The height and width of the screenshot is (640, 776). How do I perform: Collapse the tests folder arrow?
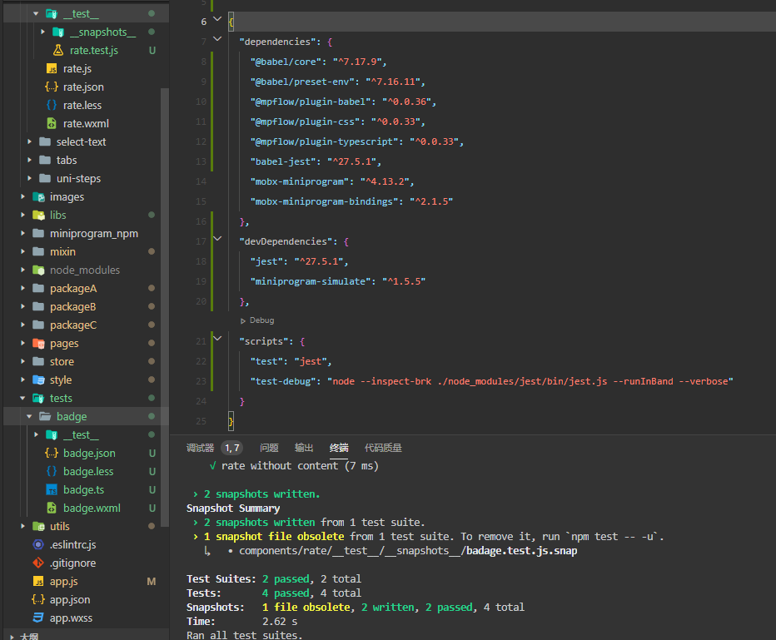[x=22, y=398]
